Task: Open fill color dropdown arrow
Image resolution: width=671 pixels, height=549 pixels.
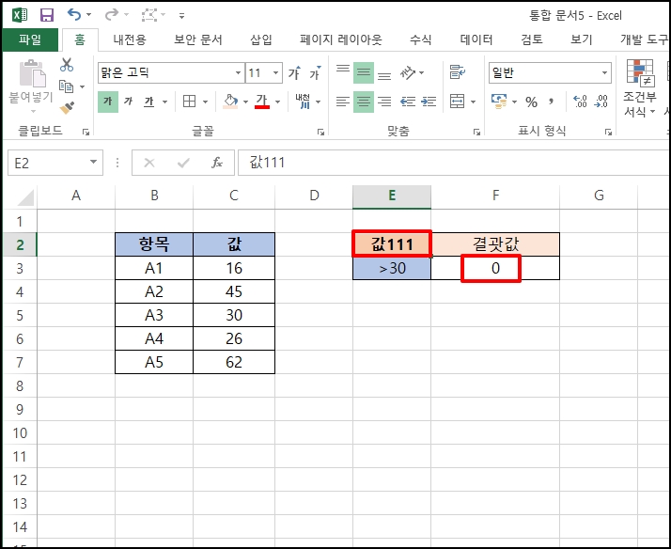Action: pyautogui.click(x=245, y=102)
